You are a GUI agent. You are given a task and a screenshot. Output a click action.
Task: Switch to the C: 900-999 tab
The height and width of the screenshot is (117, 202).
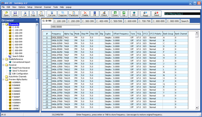click(173, 21)
